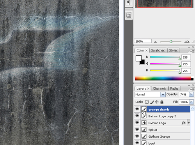Expand Batman Logo layer effects arrow
The height and width of the screenshot is (145, 195).
(189, 123)
